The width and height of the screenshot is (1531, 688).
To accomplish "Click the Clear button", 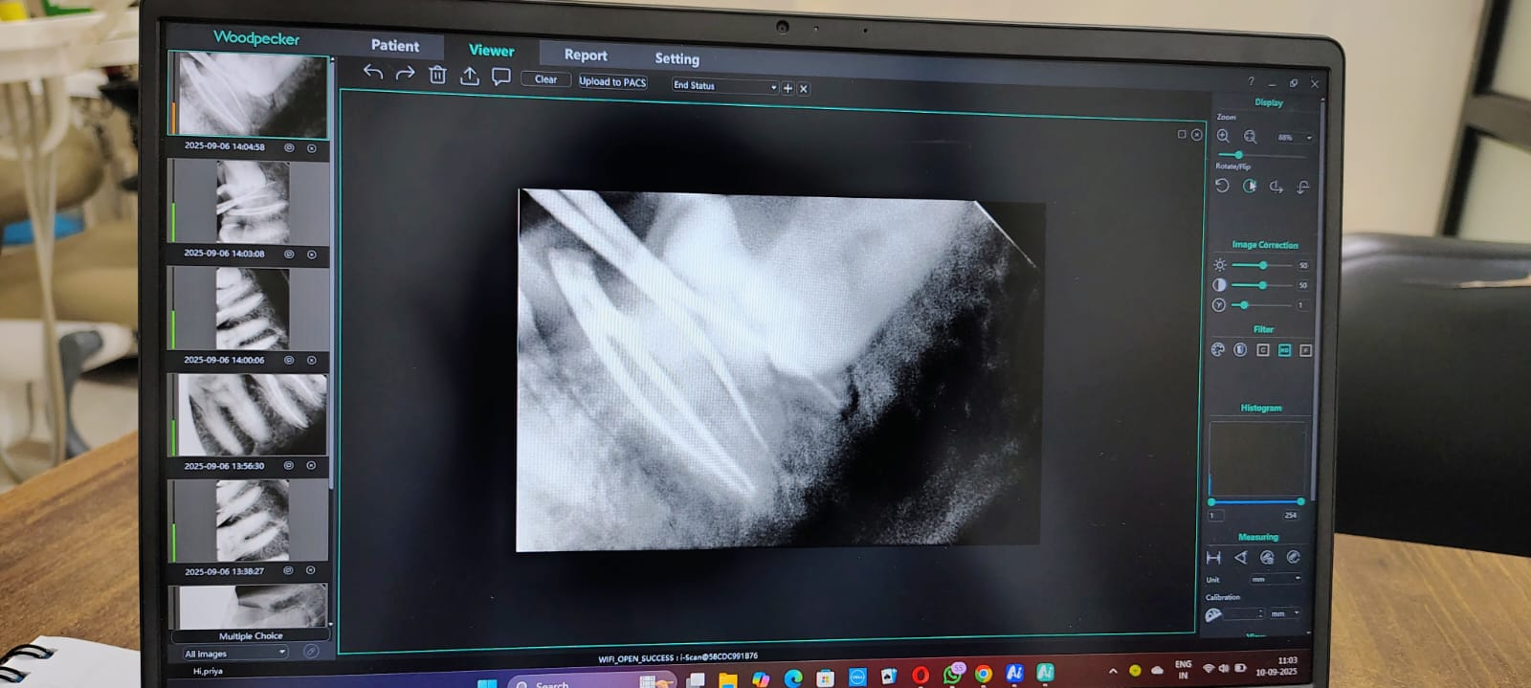I will [x=545, y=79].
